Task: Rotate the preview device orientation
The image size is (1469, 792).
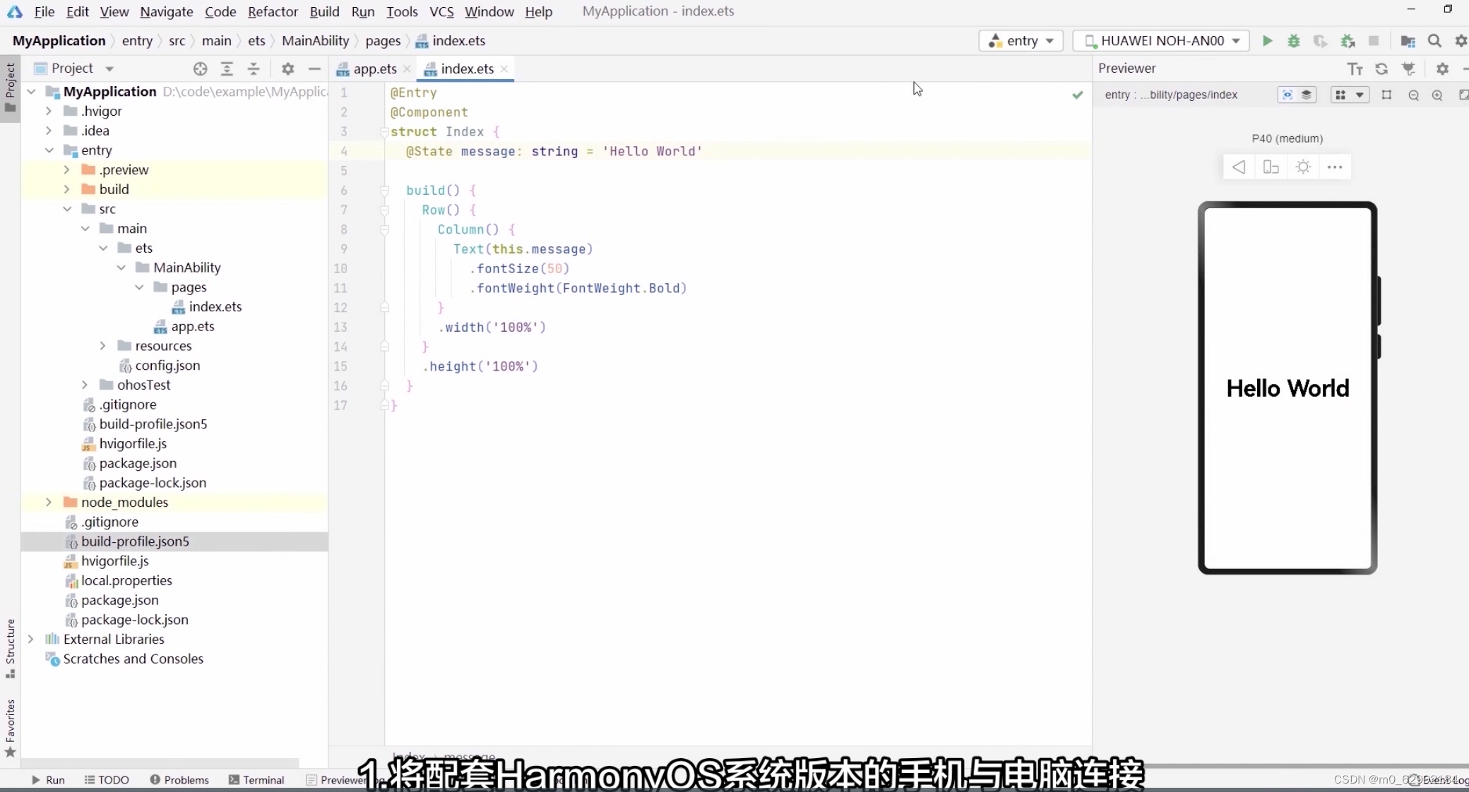Action: [x=1271, y=167]
